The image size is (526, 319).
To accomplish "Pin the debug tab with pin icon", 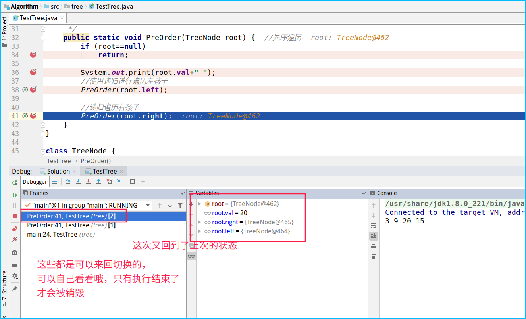I will pos(15,288).
